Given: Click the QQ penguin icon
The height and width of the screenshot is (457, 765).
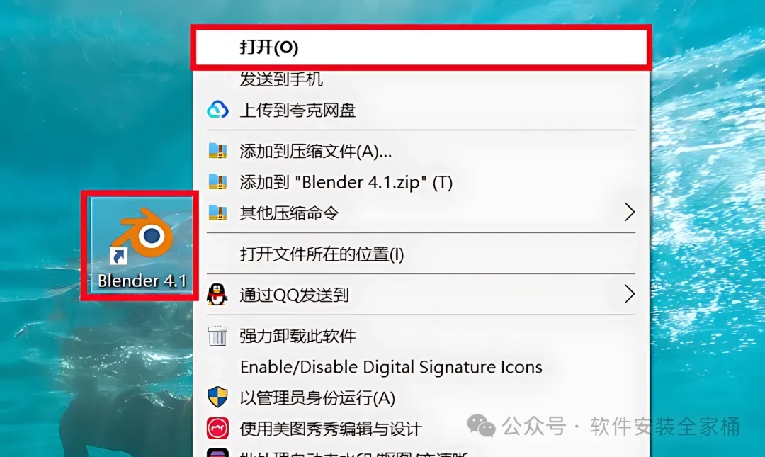Looking at the screenshot, I should (217, 295).
